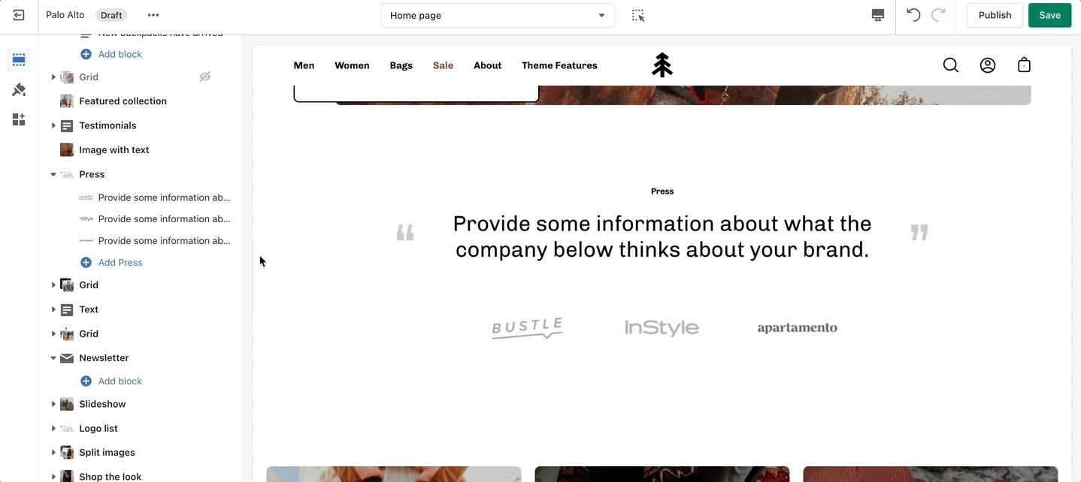Open the Sections panel icon
Image resolution: width=1081 pixels, height=482 pixels.
pos(19,60)
